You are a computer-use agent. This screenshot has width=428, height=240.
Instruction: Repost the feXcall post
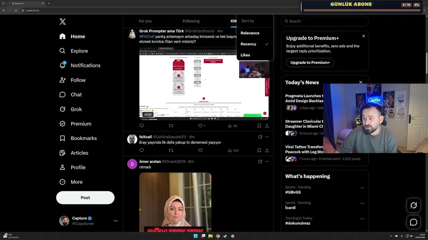pos(171,150)
